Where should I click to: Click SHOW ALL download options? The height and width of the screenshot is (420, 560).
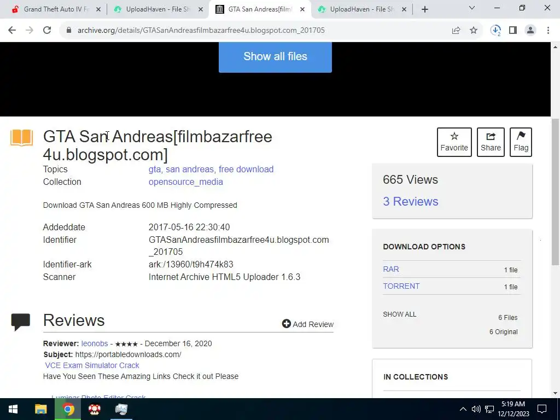[x=399, y=314]
